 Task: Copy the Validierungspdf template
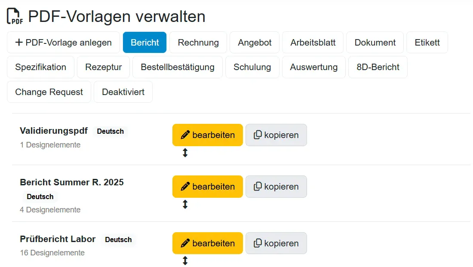pos(276,135)
